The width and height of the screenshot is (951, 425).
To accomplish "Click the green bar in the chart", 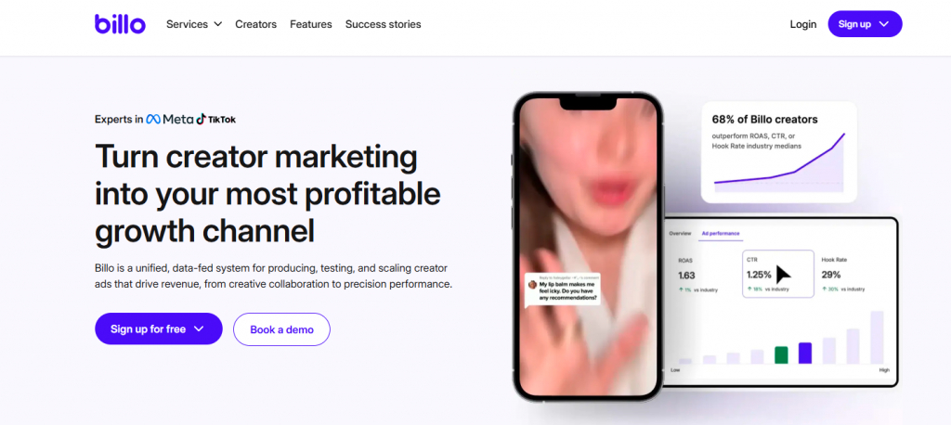I will (x=781, y=354).
